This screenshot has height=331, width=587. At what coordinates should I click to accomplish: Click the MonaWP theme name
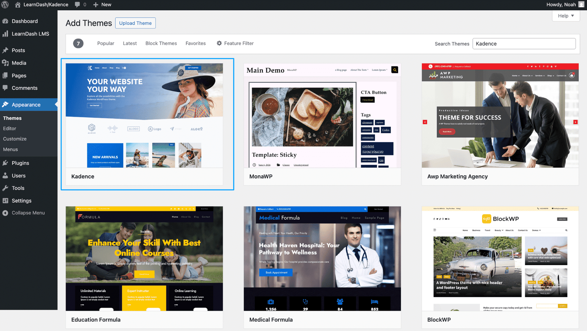coord(261,176)
